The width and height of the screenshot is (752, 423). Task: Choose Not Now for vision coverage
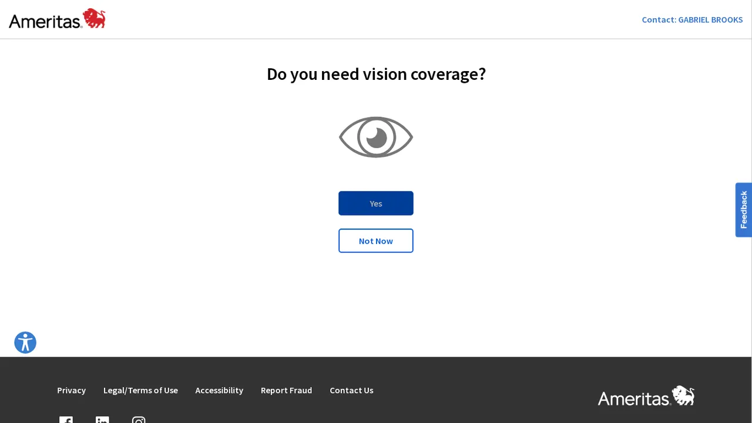(x=376, y=241)
